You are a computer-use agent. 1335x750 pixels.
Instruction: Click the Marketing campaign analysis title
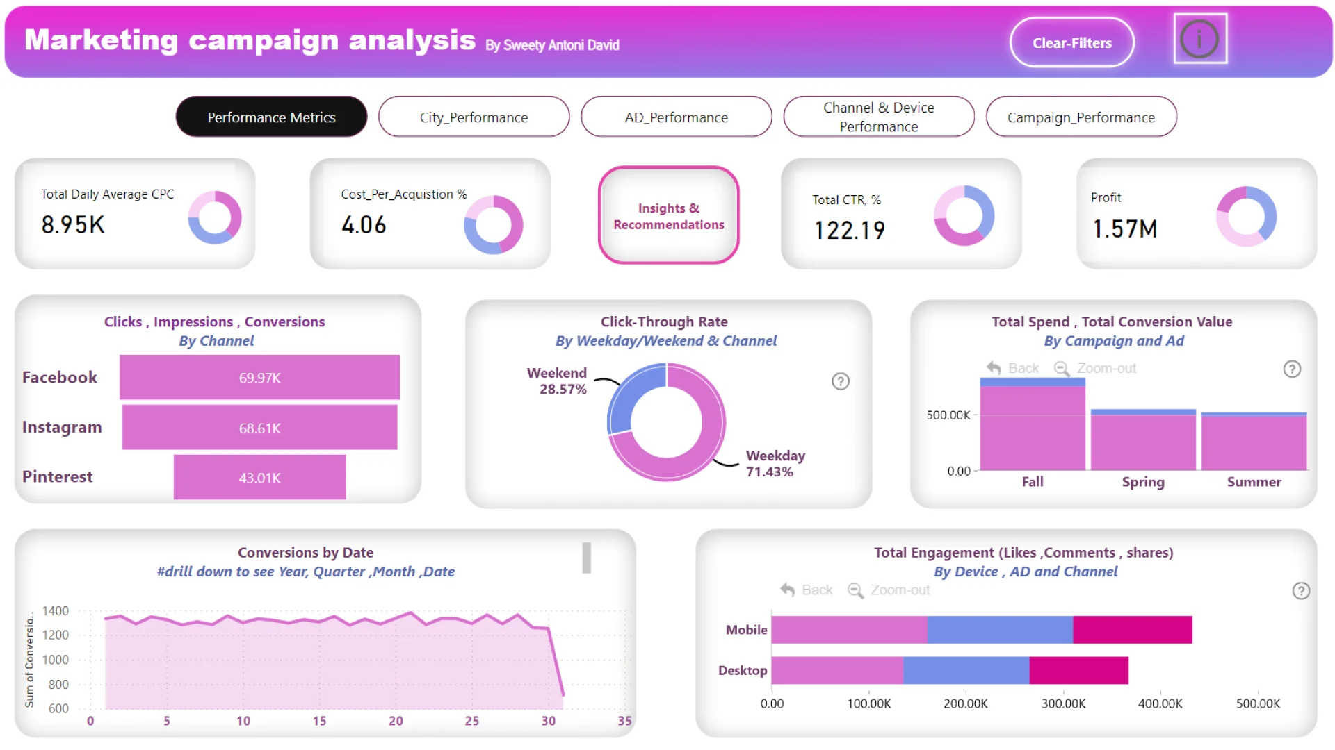click(x=250, y=40)
